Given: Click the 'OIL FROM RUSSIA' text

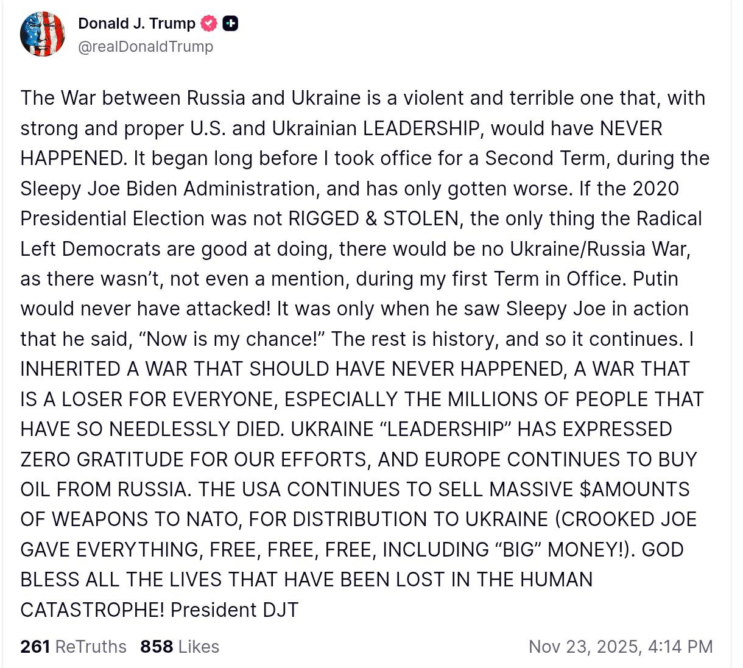Looking at the screenshot, I should [x=103, y=490].
